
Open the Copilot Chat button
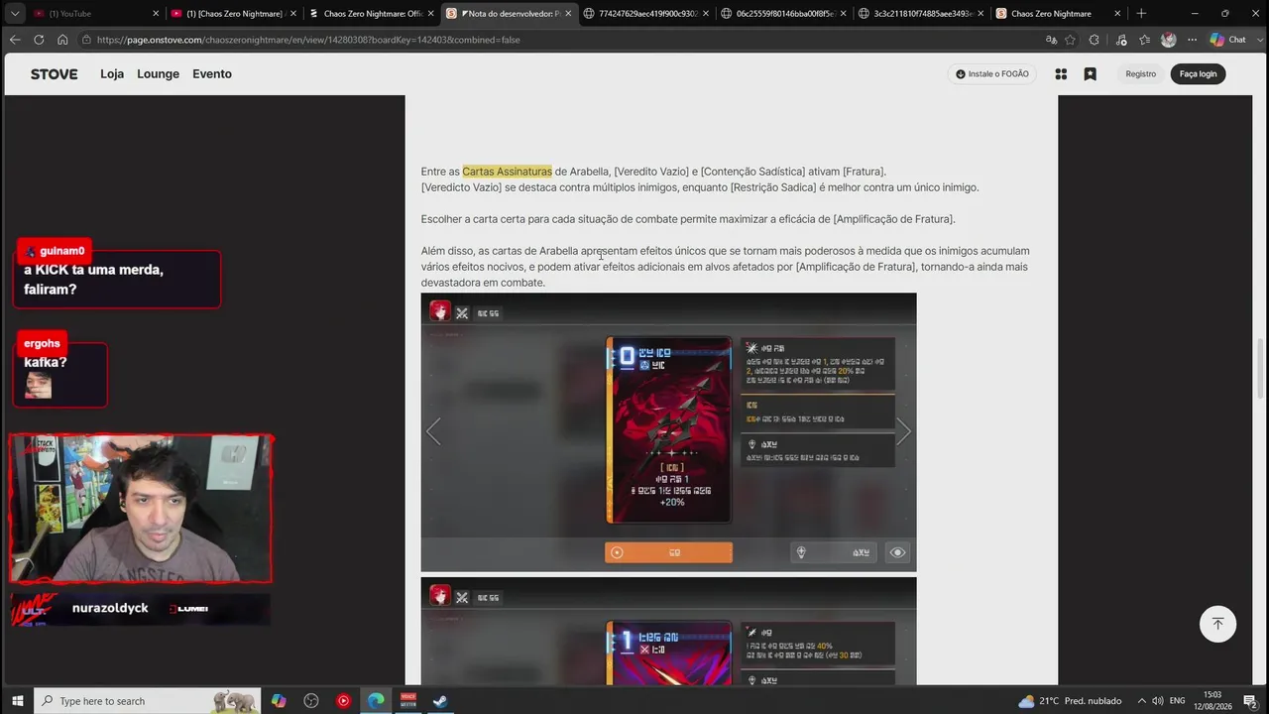[1228, 40]
